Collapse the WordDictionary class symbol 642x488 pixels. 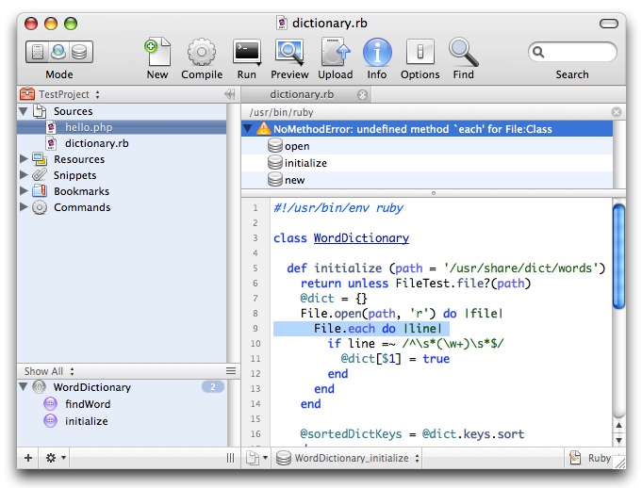click(x=24, y=386)
